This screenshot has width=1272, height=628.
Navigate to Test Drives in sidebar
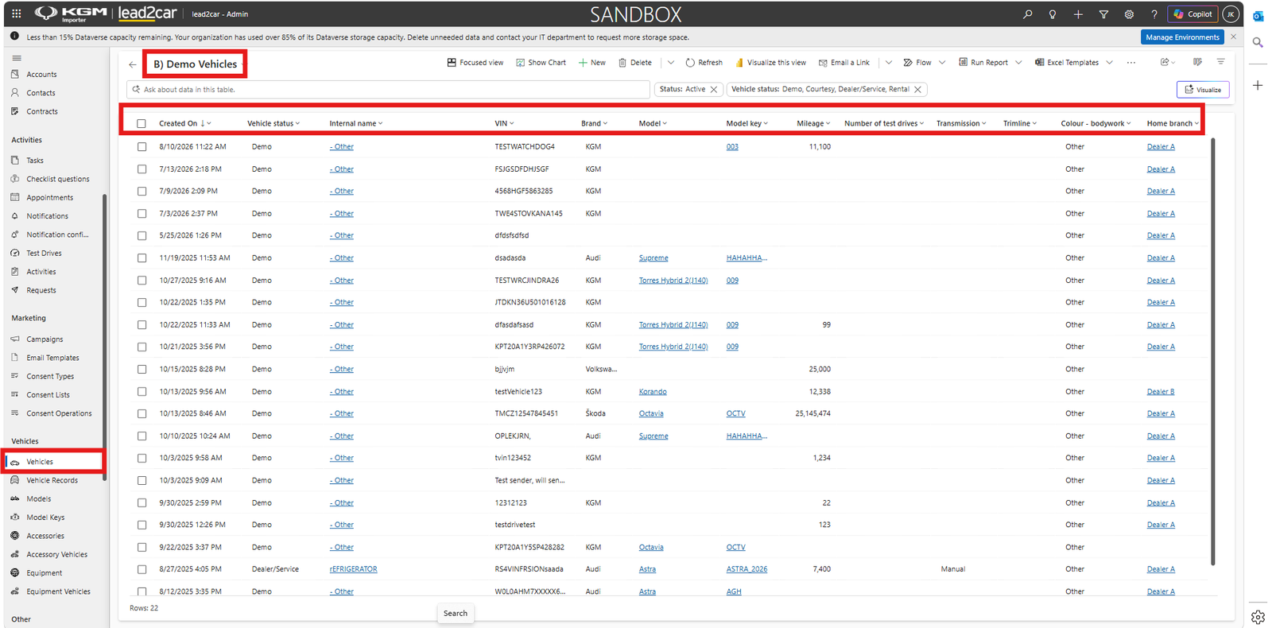[44, 253]
